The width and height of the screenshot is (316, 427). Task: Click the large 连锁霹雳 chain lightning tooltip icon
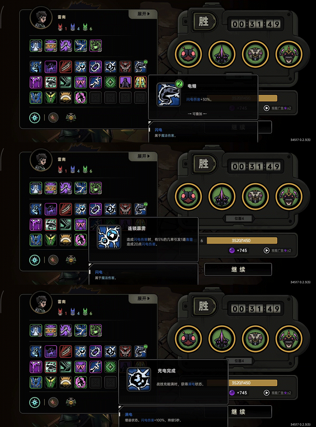click(109, 237)
